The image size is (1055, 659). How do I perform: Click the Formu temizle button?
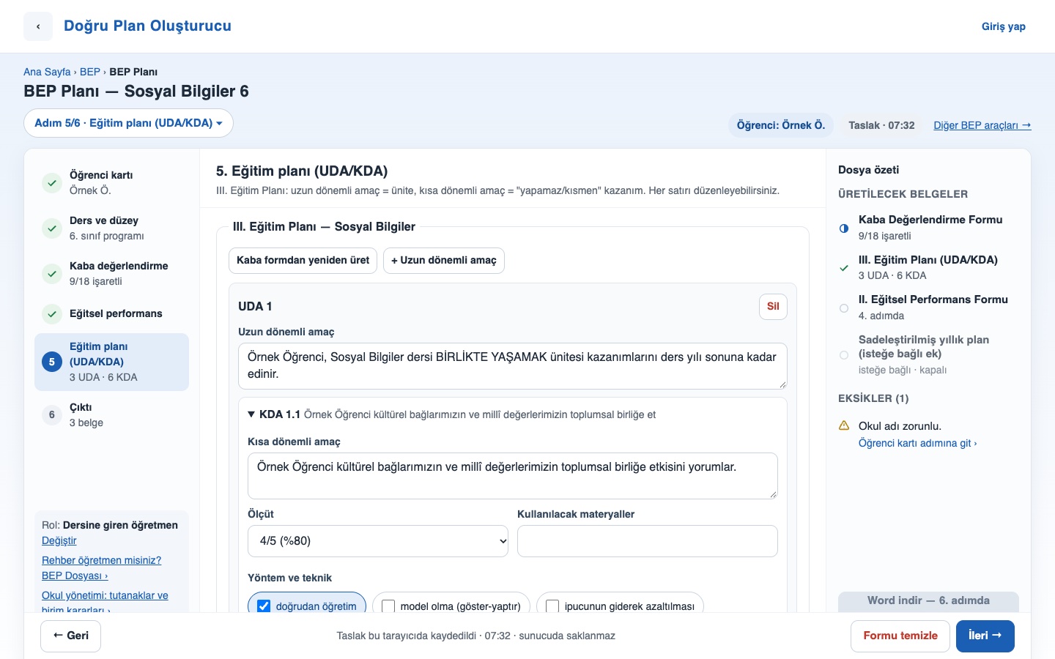coord(900,636)
